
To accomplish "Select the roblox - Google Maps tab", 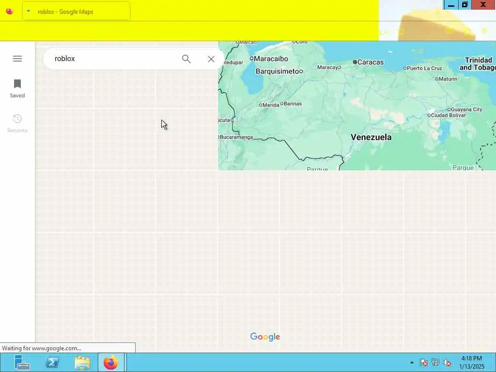I will (x=76, y=12).
